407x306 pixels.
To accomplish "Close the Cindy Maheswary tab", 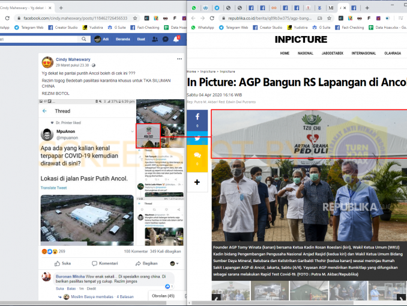I will [x=50, y=8].
